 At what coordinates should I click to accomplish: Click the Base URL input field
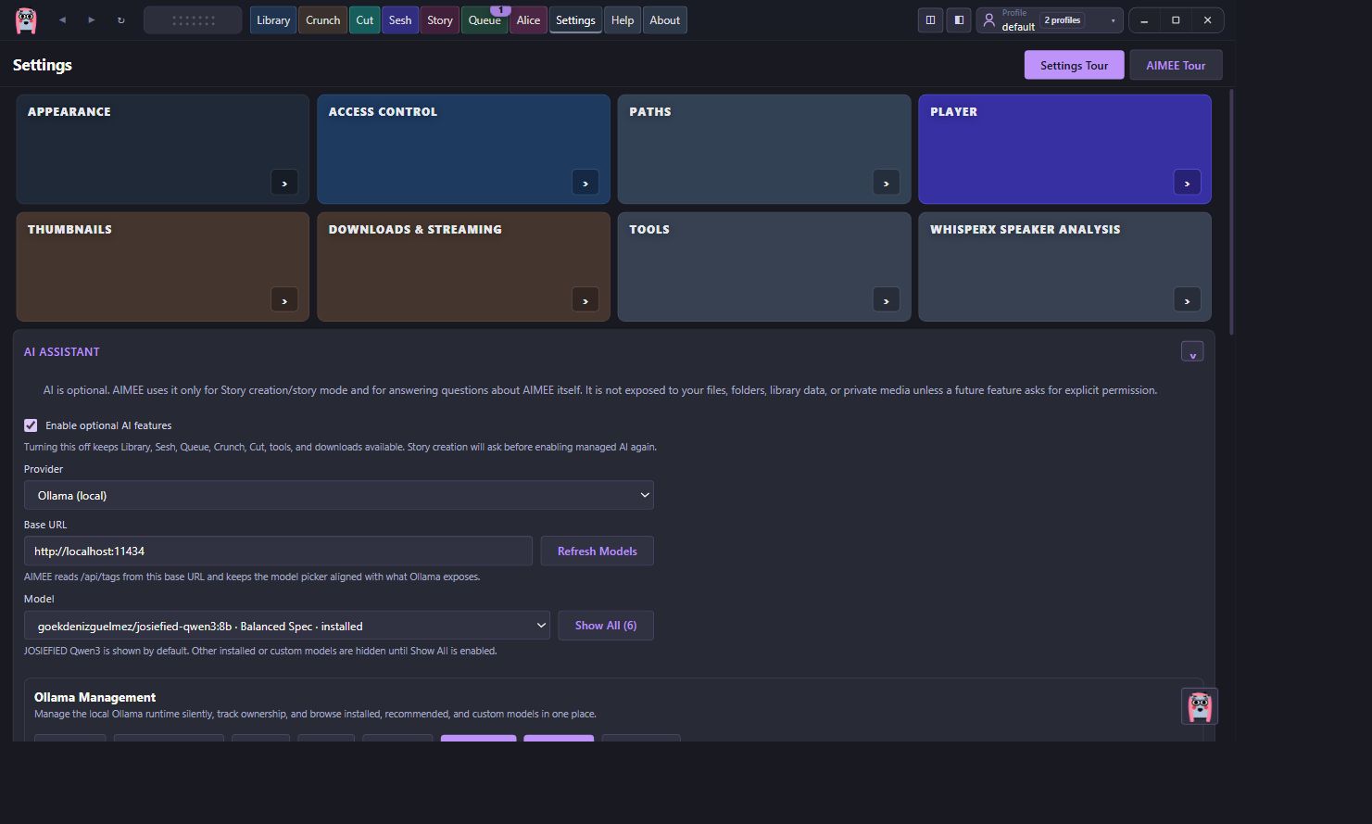pyautogui.click(x=278, y=551)
